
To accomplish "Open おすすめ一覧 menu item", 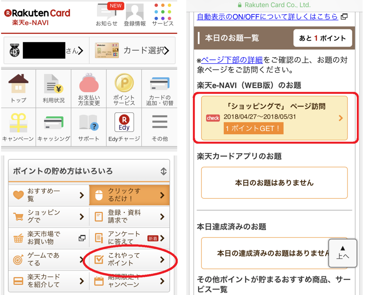I will pyautogui.click(x=49, y=195).
